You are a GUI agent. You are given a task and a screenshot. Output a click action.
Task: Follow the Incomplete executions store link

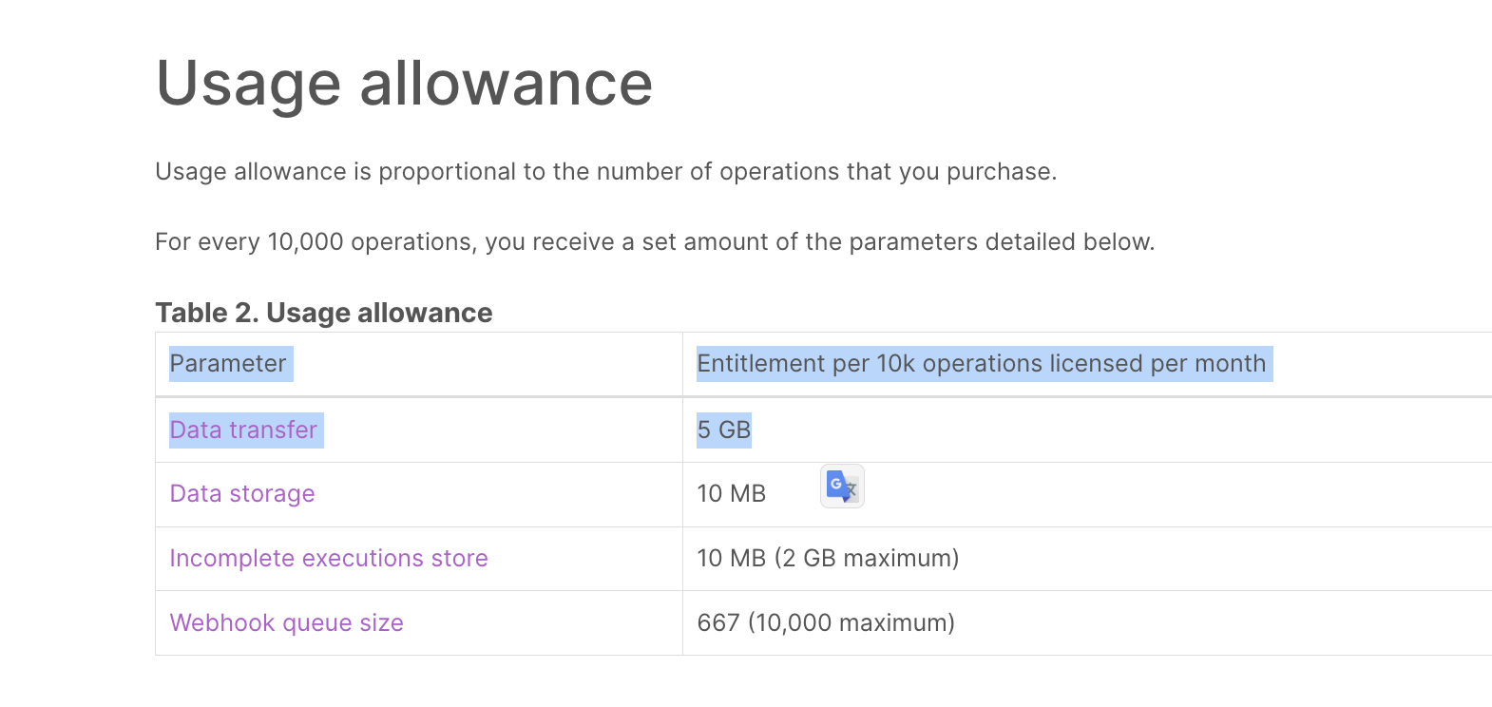329,559
